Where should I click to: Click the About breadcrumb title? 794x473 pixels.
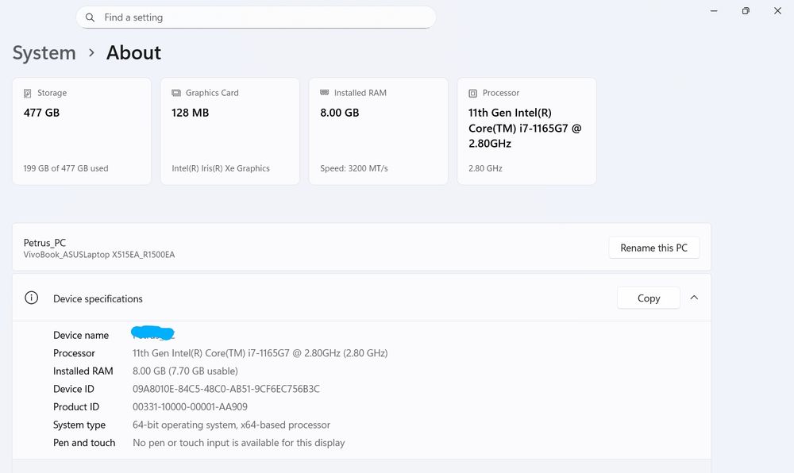tap(133, 52)
